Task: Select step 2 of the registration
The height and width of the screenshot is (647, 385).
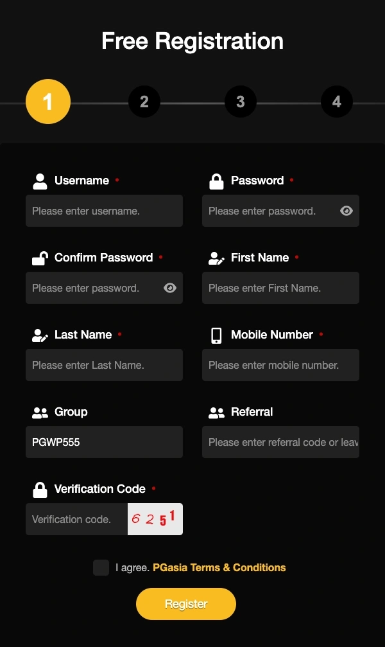Action: pyautogui.click(x=144, y=101)
